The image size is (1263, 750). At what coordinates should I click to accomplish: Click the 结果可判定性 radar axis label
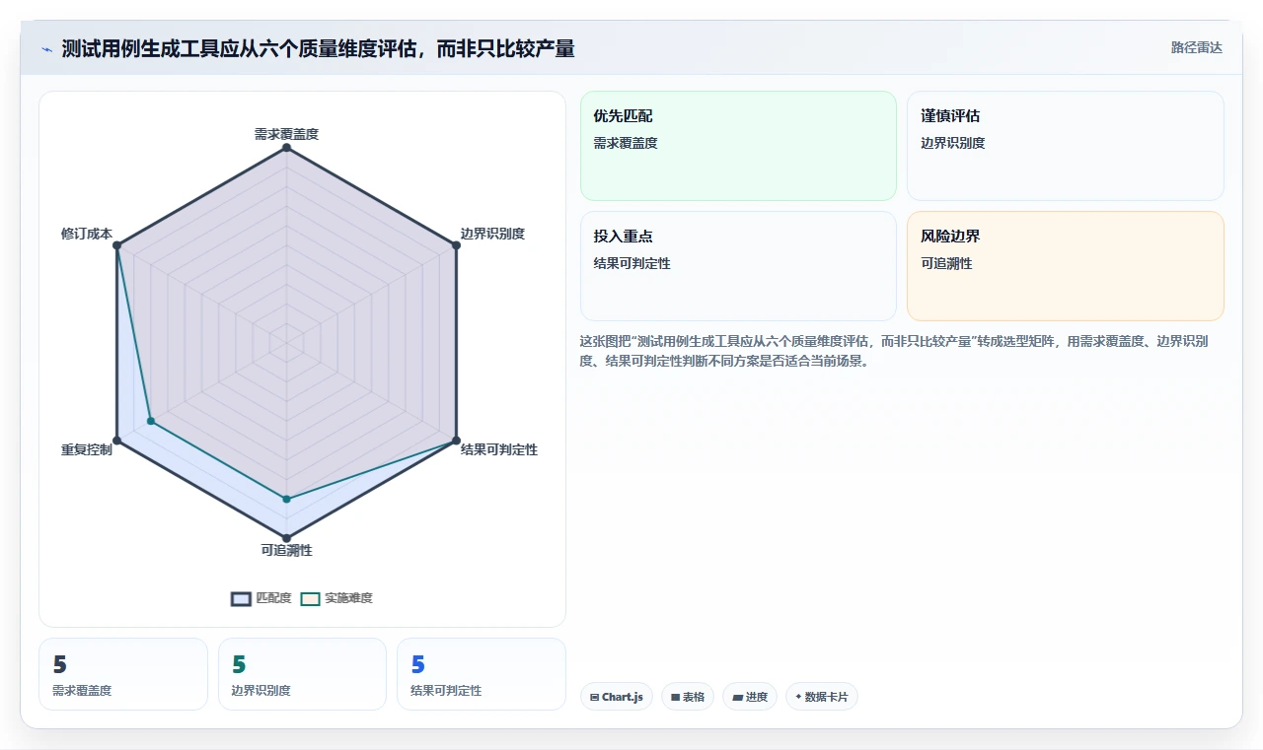tap(499, 449)
